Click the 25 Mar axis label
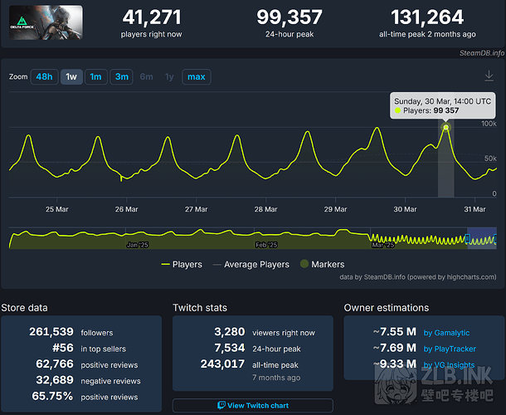 (x=56, y=209)
